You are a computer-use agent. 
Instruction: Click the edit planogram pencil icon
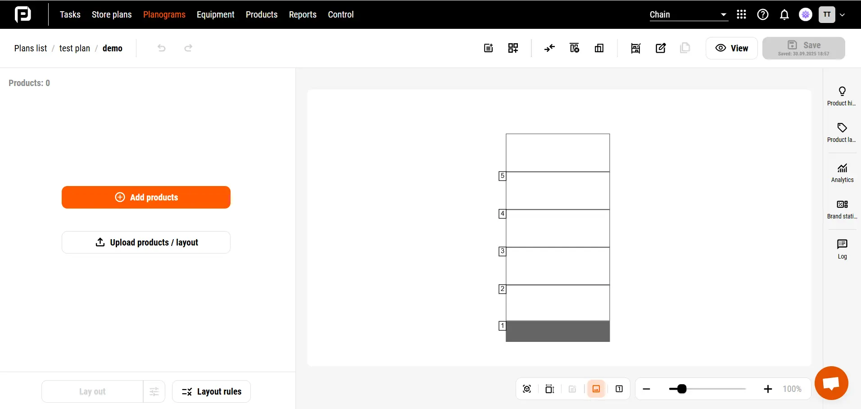point(661,48)
